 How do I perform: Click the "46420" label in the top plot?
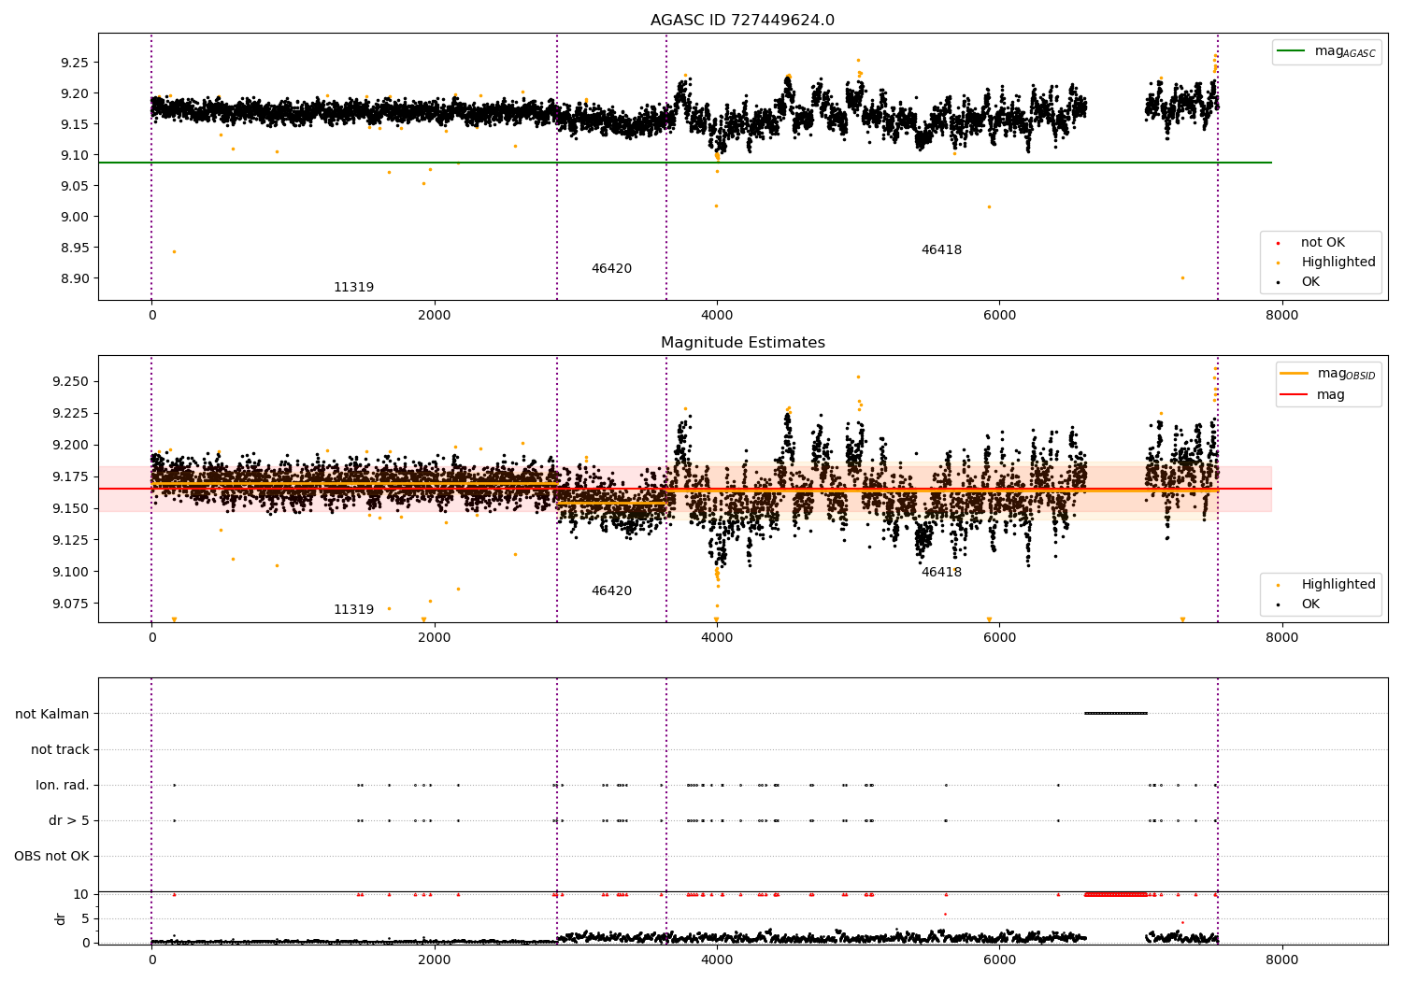click(611, 269)
